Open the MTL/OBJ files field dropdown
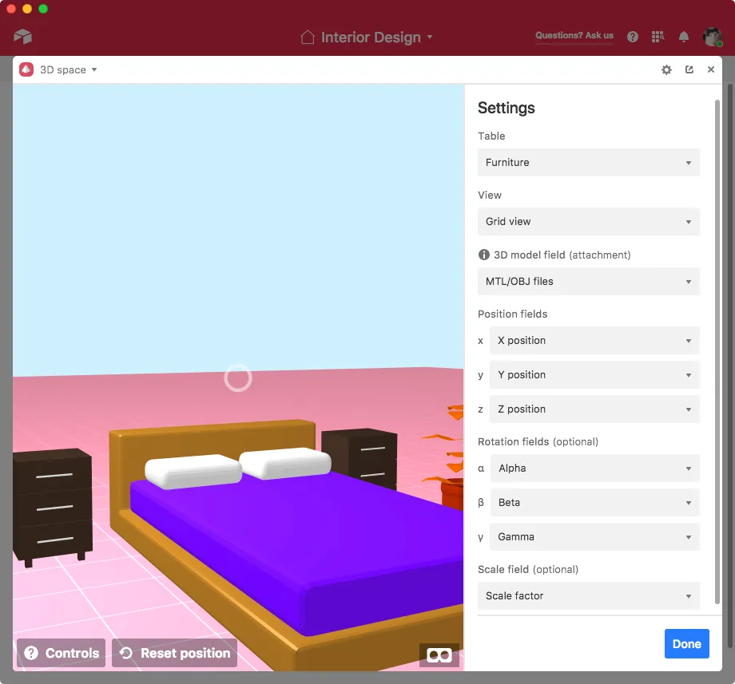Image resolution: width=735 pixels, height=684 pixels. (588, 282)
